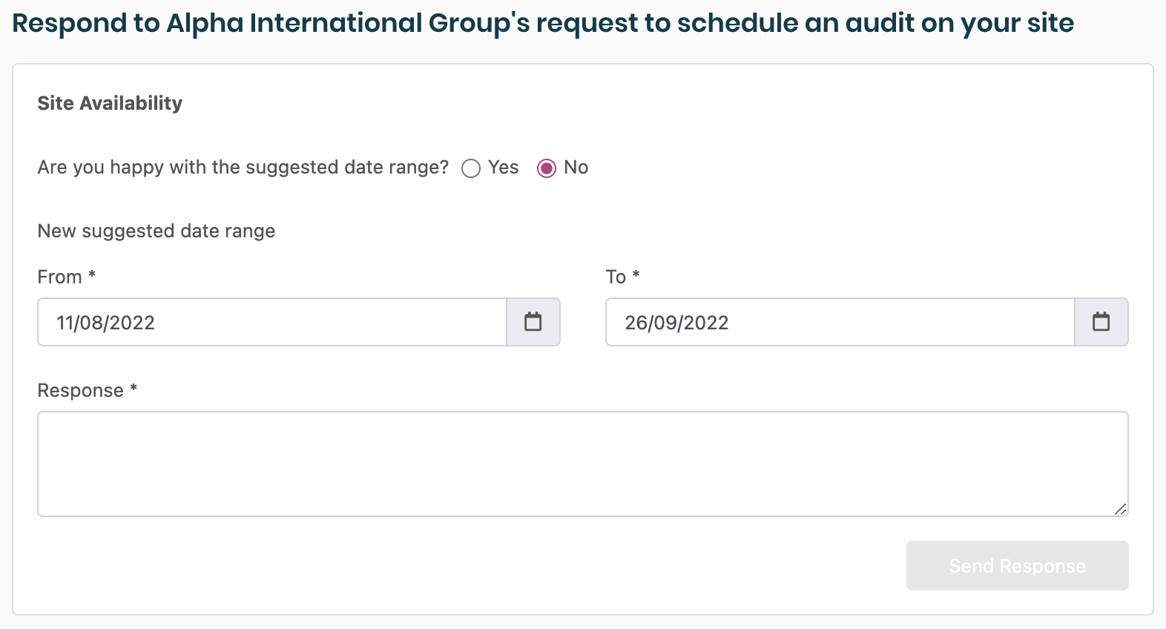Click the "No" label text
Viewport: 1166px width, 629px height.
(576, 168)
